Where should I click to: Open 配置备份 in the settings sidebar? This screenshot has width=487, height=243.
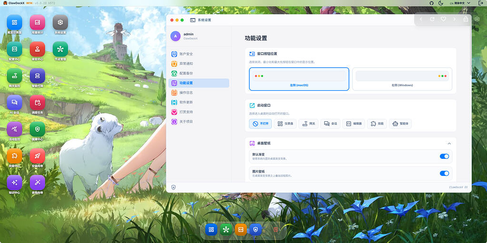tap(199, 73)
